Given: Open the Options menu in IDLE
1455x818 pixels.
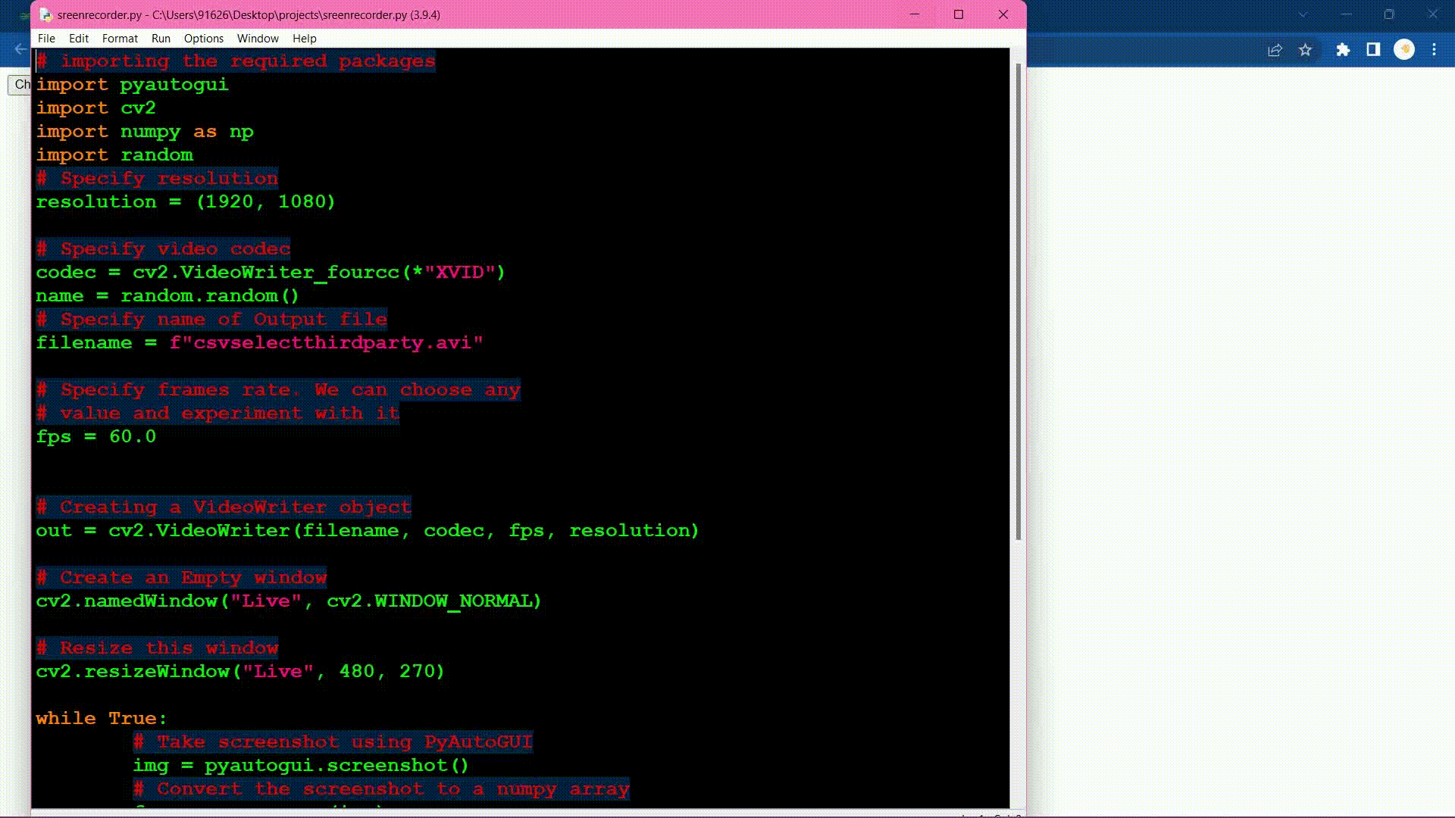Looking at the screenshot, I should click(203, 39).
